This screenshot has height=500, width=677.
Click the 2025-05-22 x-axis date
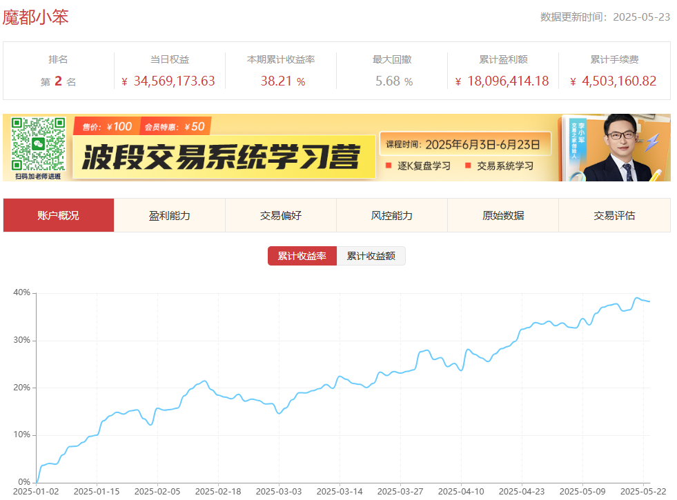point(643,491)
